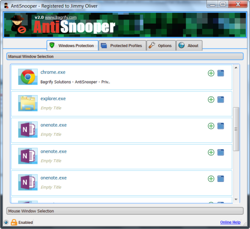Viewport: 250px width, 229px height.
Task: Expand the Mouse Window Selection section
Action: (125, 211)
